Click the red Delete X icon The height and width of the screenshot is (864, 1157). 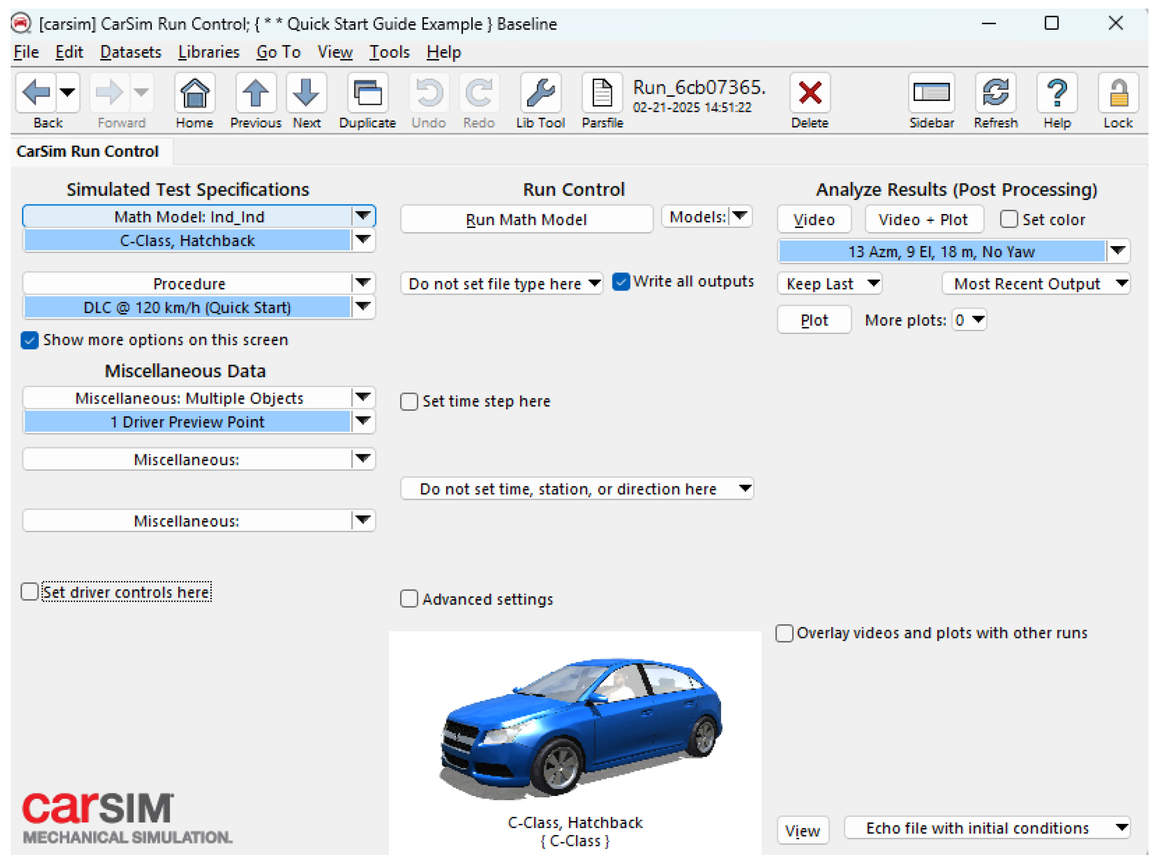coord(809,94)
